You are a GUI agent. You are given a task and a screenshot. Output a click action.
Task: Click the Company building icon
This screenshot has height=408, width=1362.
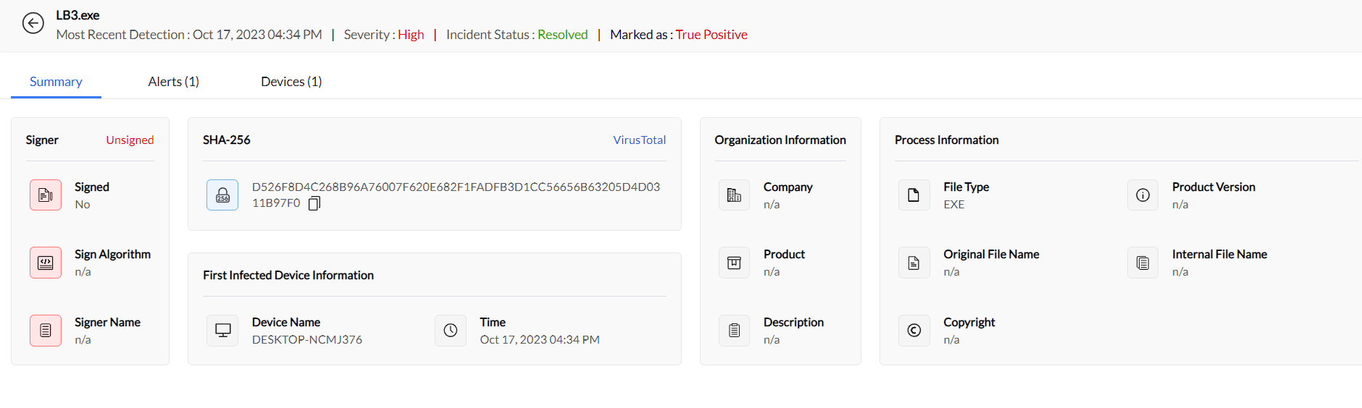coord(734,195)
